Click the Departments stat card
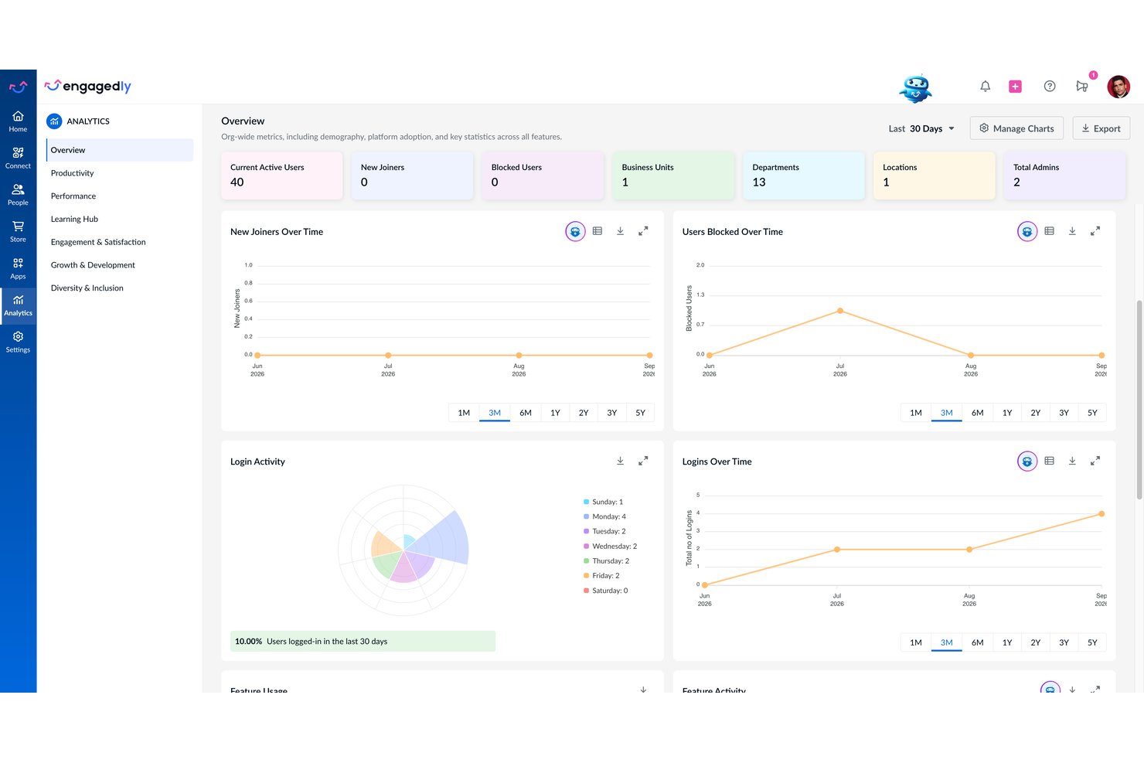The image size is (1144, 763). point(804,175)
